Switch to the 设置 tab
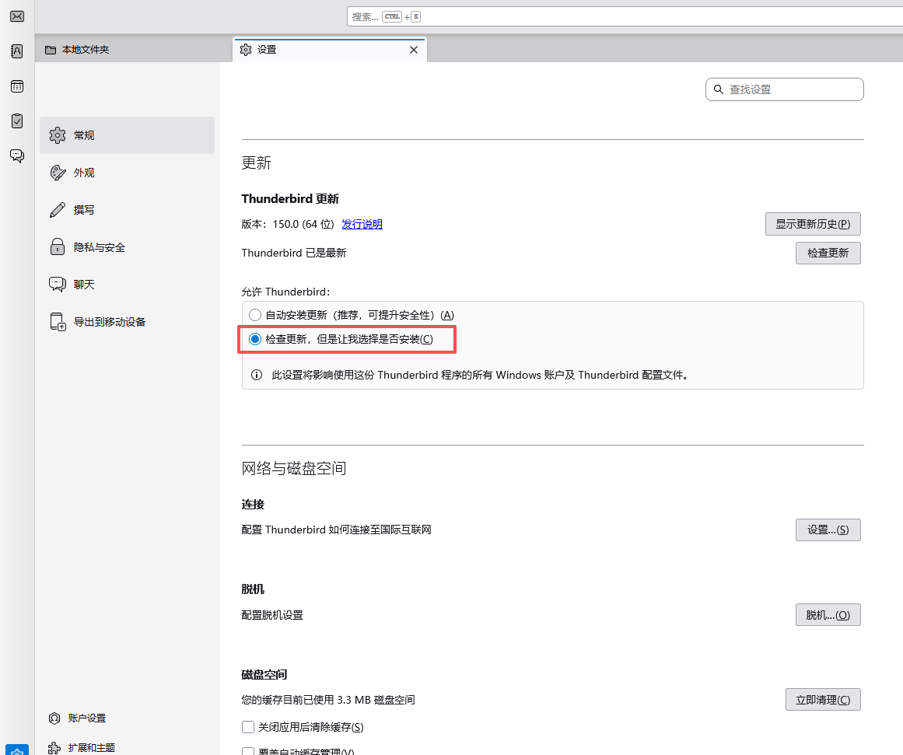 pyautogui.click(x=330, y=50)
